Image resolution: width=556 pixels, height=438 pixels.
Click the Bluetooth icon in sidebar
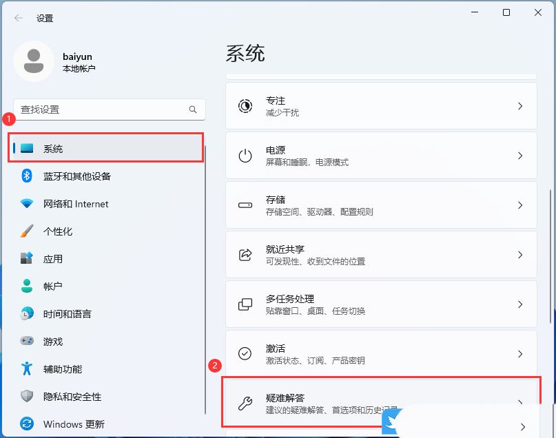pyautogui.click(x=27, y=176)
